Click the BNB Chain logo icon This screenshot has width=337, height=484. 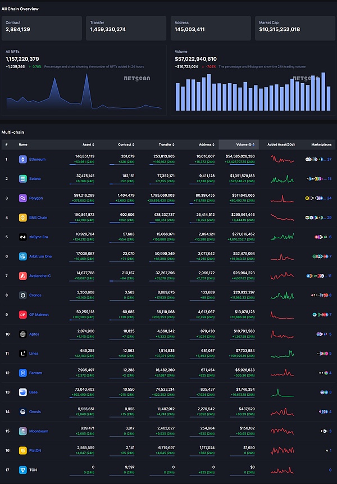pyautogui.click(x=23, y=218)
